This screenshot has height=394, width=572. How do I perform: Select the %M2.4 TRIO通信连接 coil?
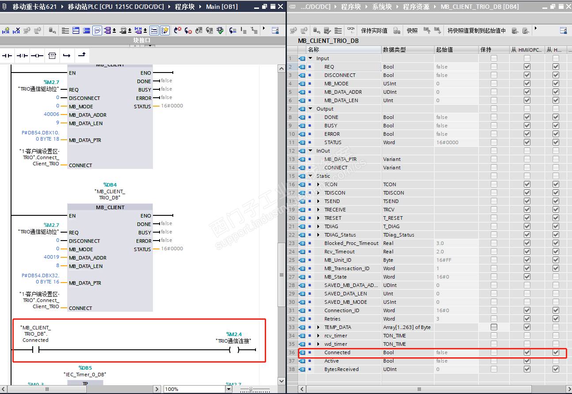pos(234,350)
